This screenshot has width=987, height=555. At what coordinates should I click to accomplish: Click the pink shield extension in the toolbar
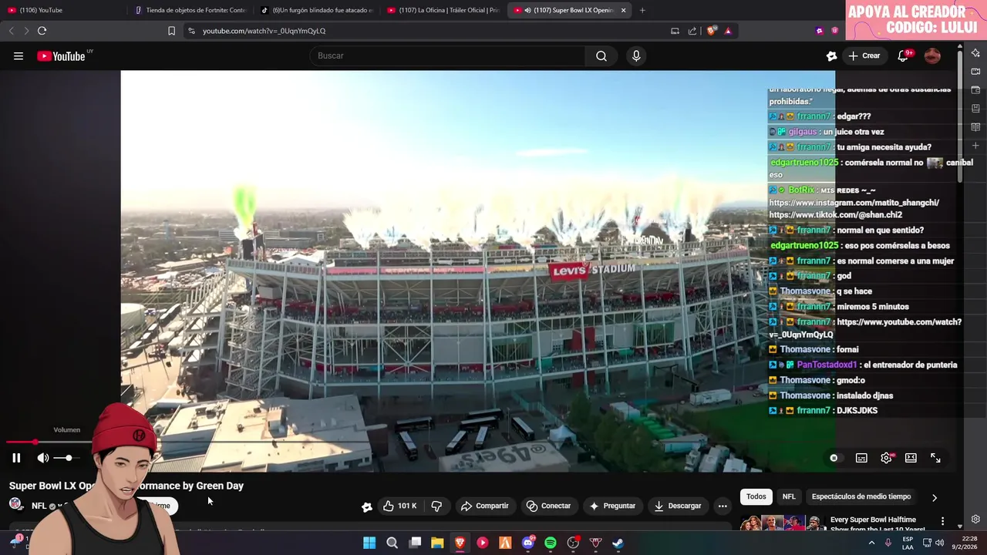coord(834,31)
